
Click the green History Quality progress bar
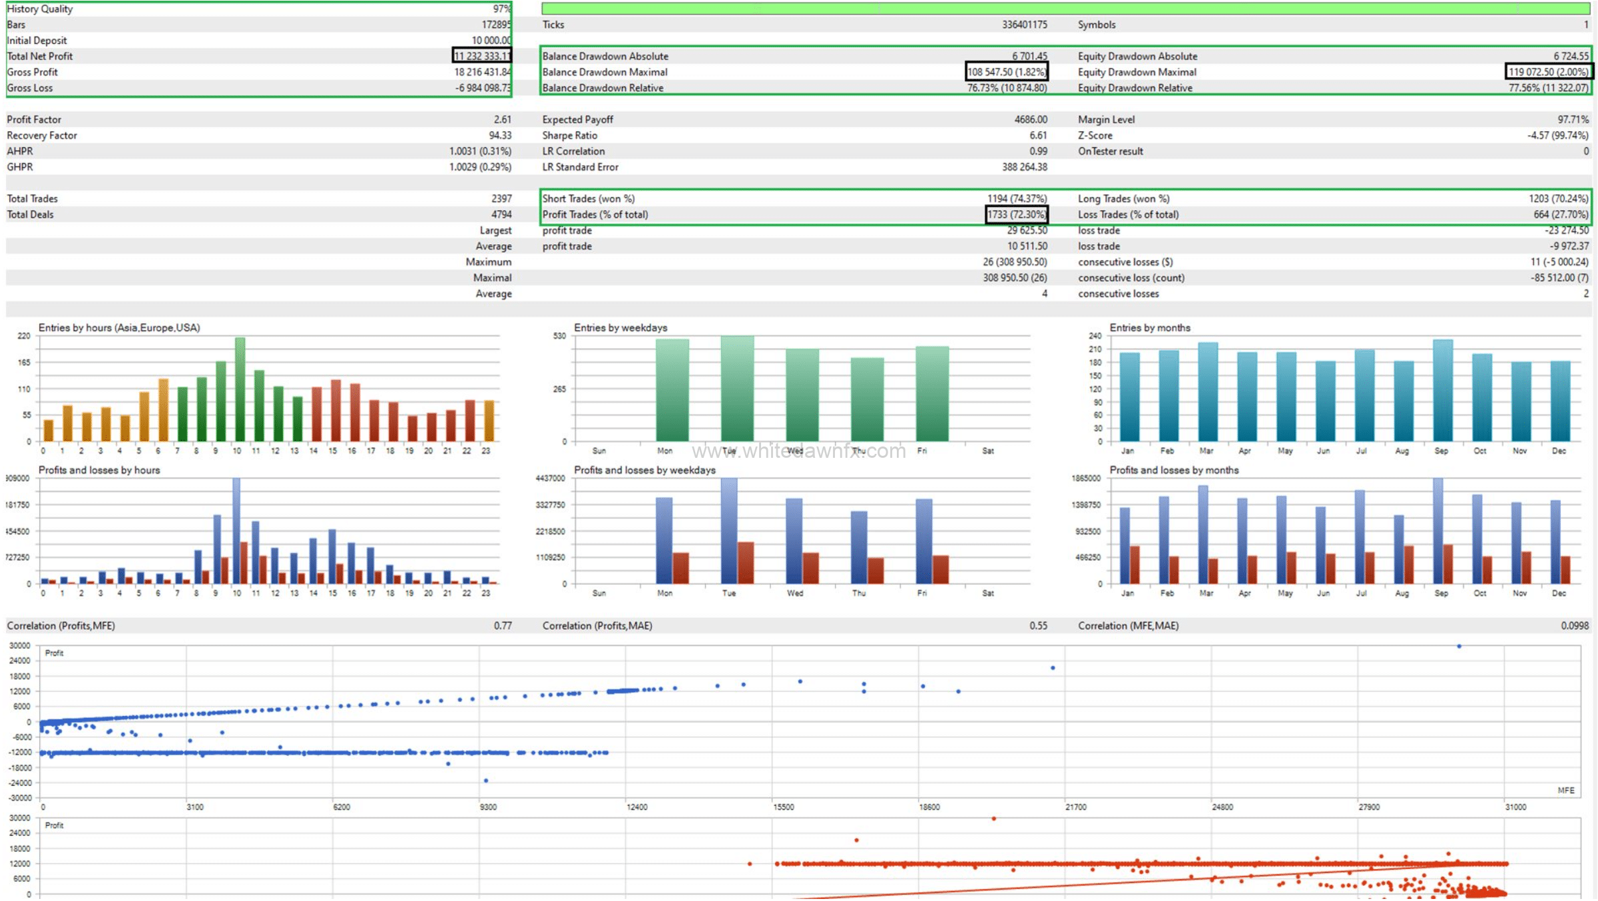(1065, 9)
